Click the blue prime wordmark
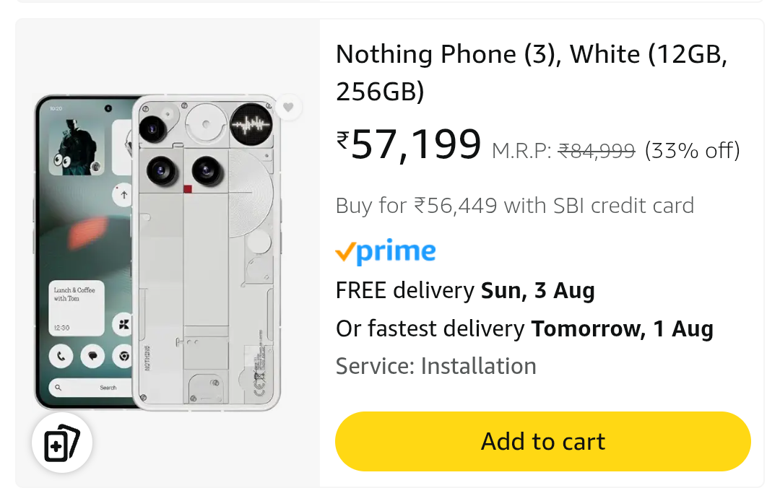Image resolution: width=780 pixels, height=501 pixels. [396, 252]
